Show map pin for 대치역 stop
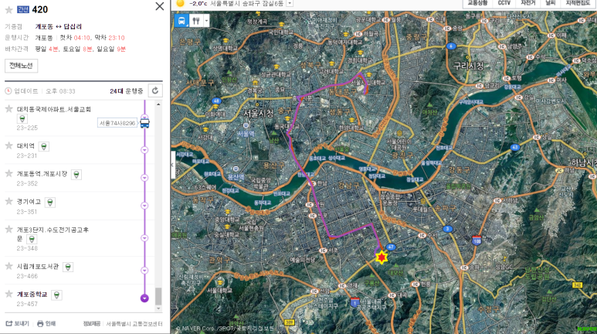This screenshot has width=597, height=334. 44,146
